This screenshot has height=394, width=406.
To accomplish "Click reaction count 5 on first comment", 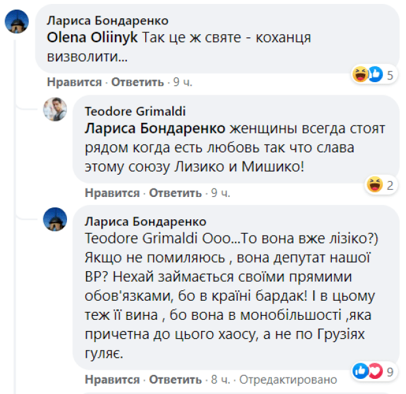I will point(390,75).
